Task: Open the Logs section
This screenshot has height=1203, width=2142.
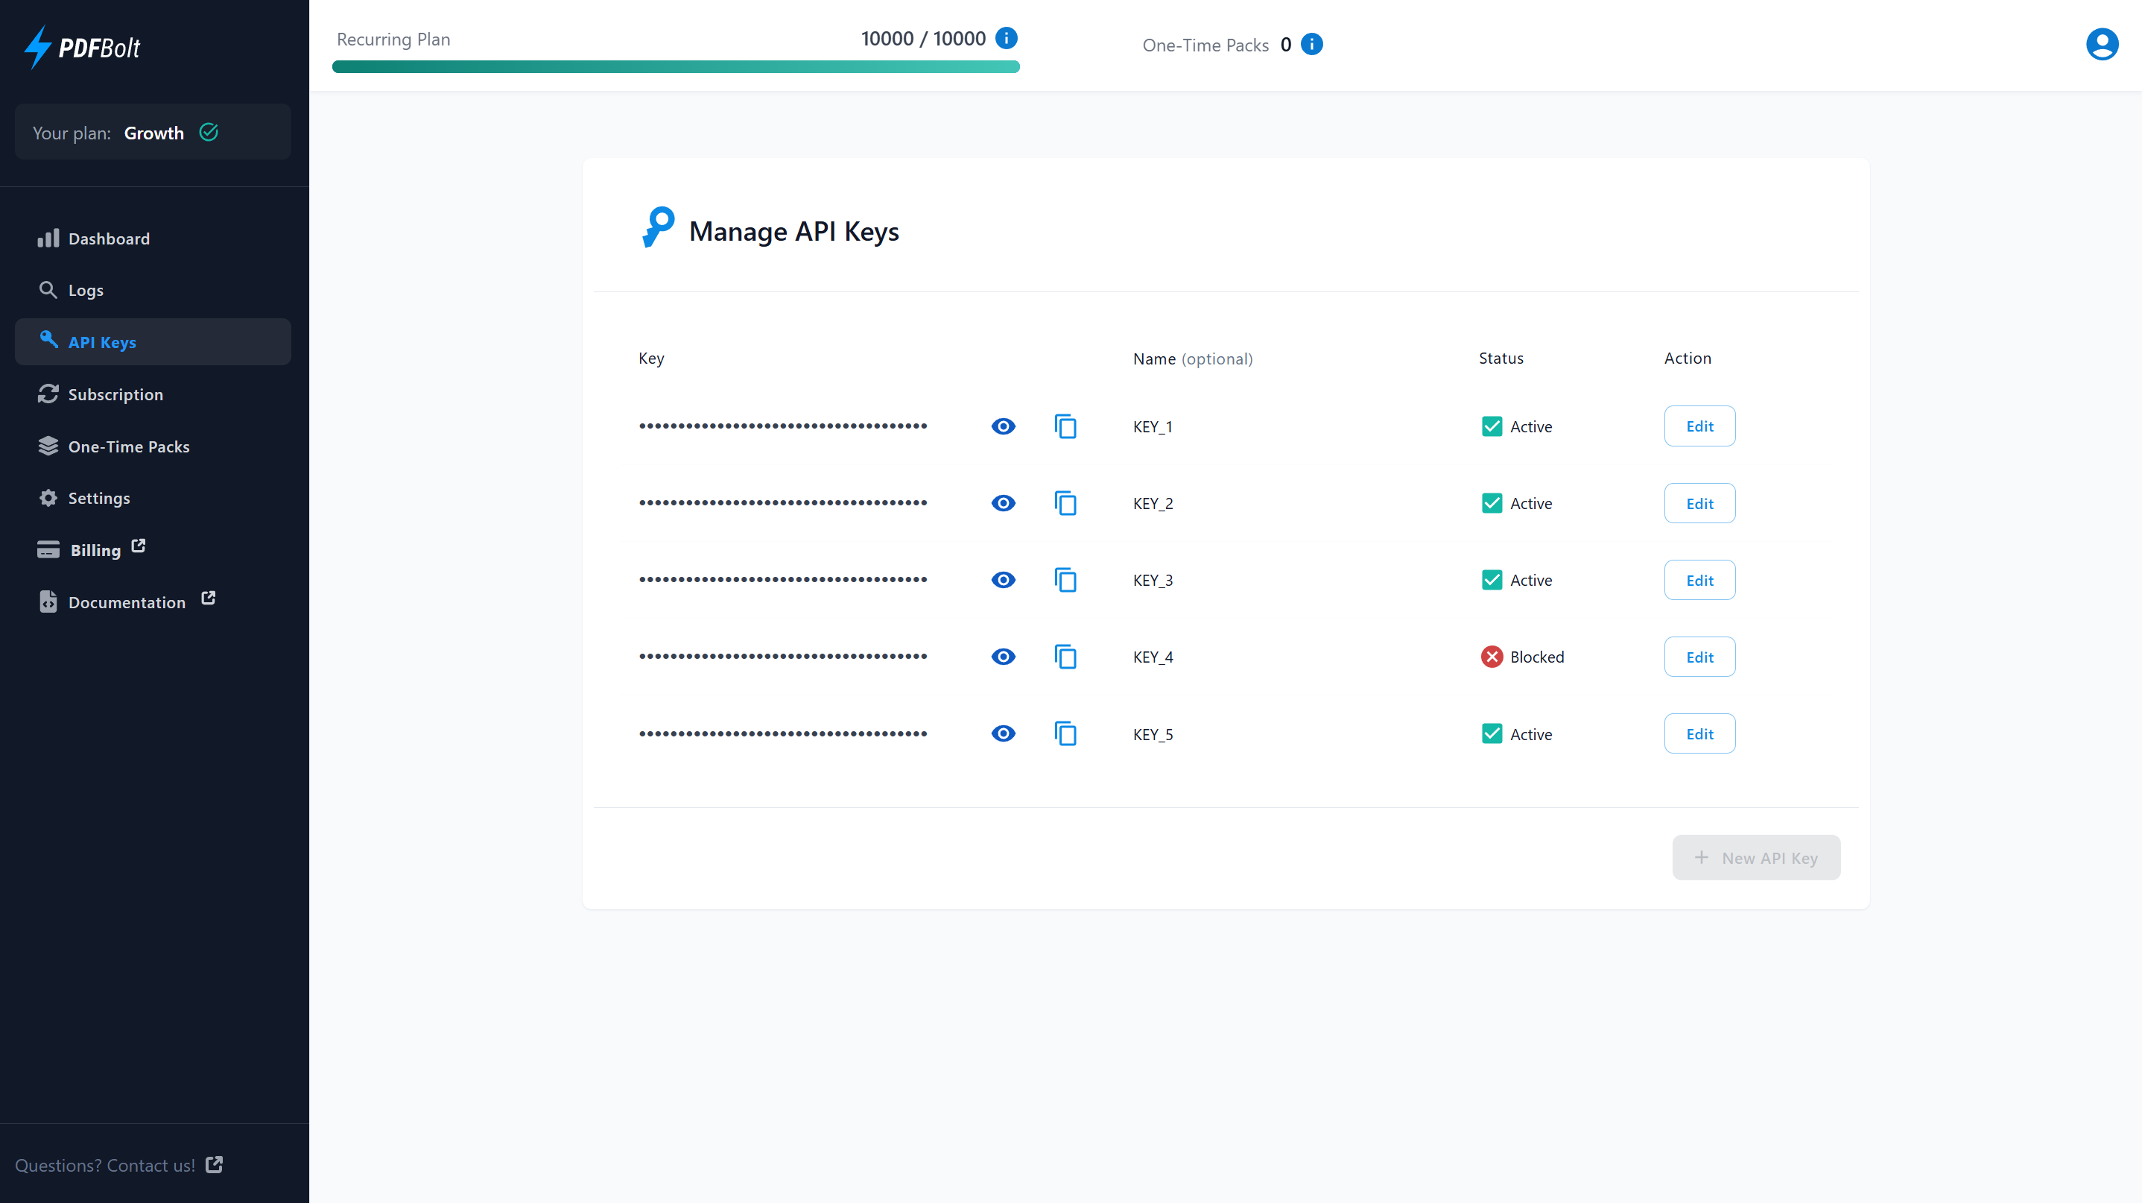Action: [x=86, y=288]
